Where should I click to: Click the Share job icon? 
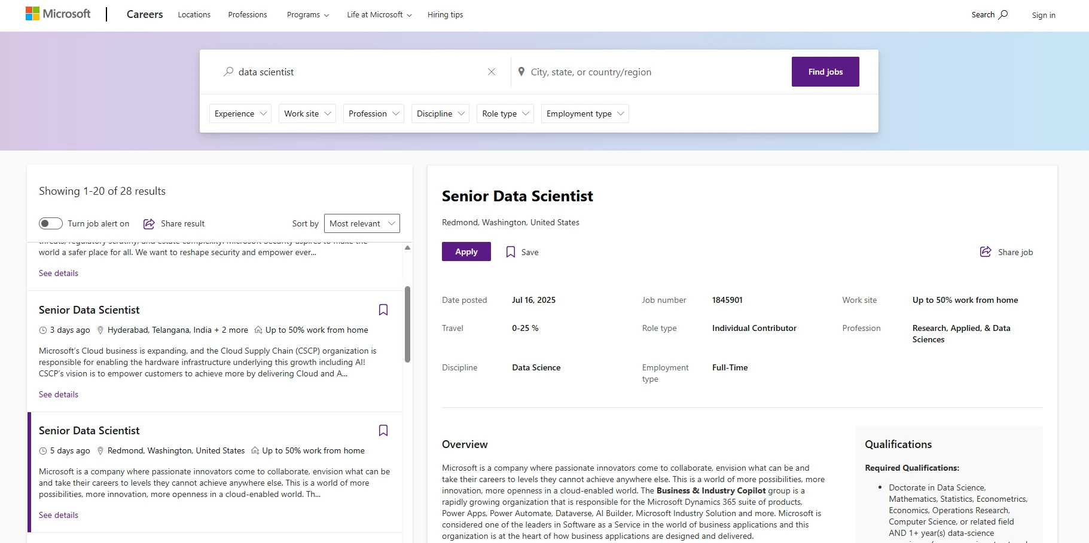click(x=986, y=251)
